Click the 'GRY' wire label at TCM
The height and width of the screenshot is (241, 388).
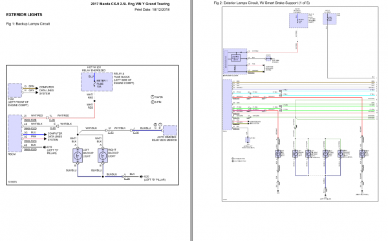pyautogui.click(x=32, y=91)
